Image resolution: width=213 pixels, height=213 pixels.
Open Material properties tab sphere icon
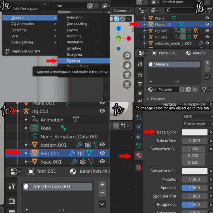[139, 155]
